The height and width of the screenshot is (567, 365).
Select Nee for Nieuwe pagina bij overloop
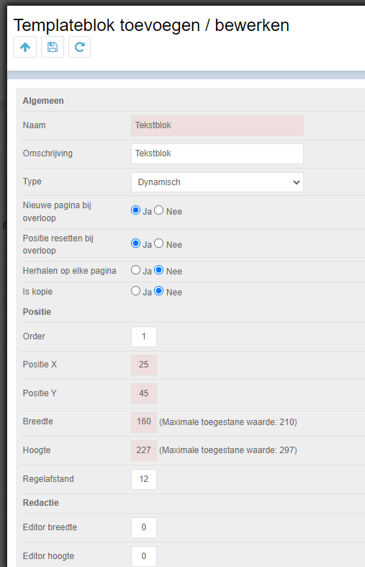pyautogui.click(x=159, y=210)
